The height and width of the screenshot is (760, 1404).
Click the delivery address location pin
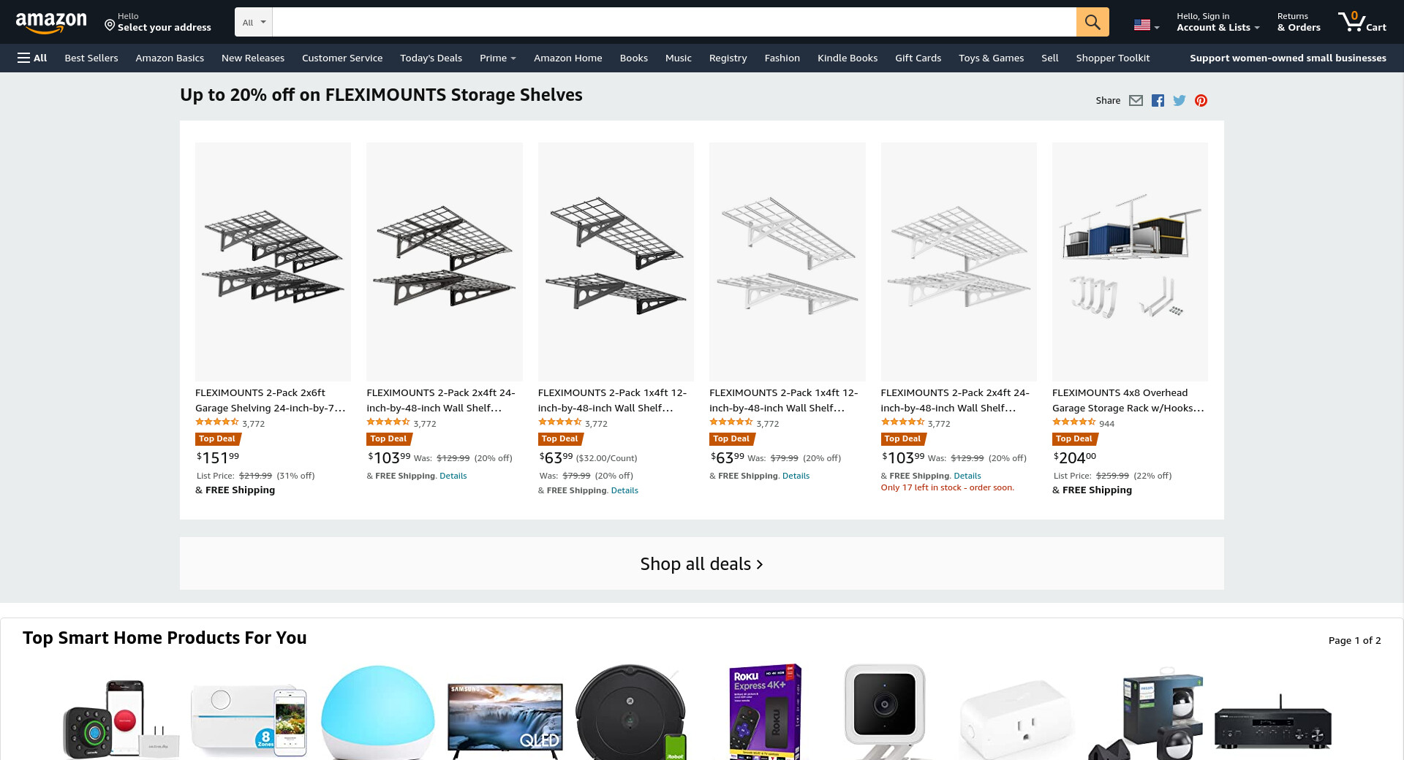[x=110, y=25]
